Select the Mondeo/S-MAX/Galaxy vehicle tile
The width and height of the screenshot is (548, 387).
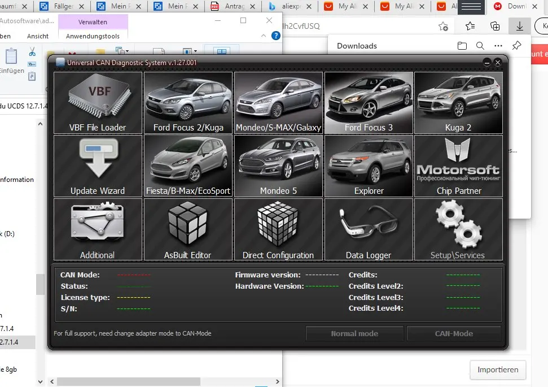point(278,103)
